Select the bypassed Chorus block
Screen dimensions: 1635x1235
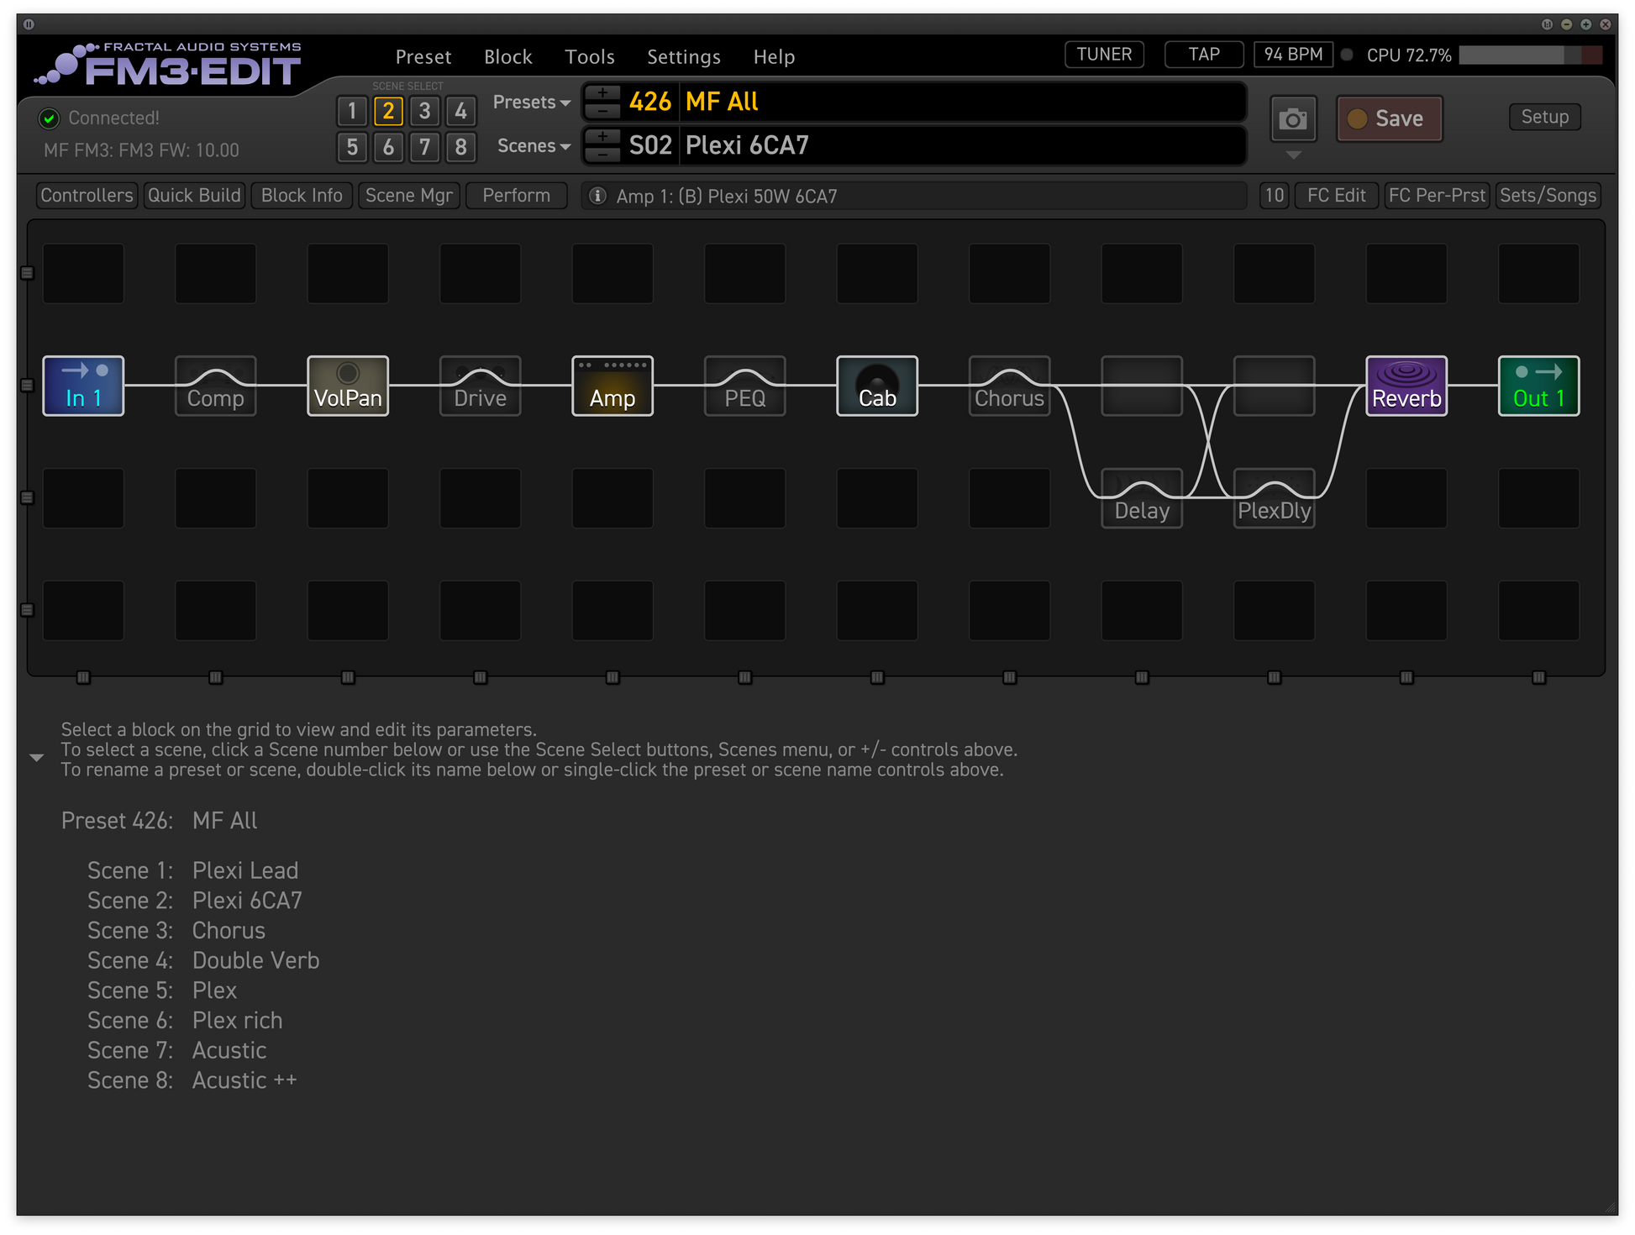click(x=1009, y=386)
